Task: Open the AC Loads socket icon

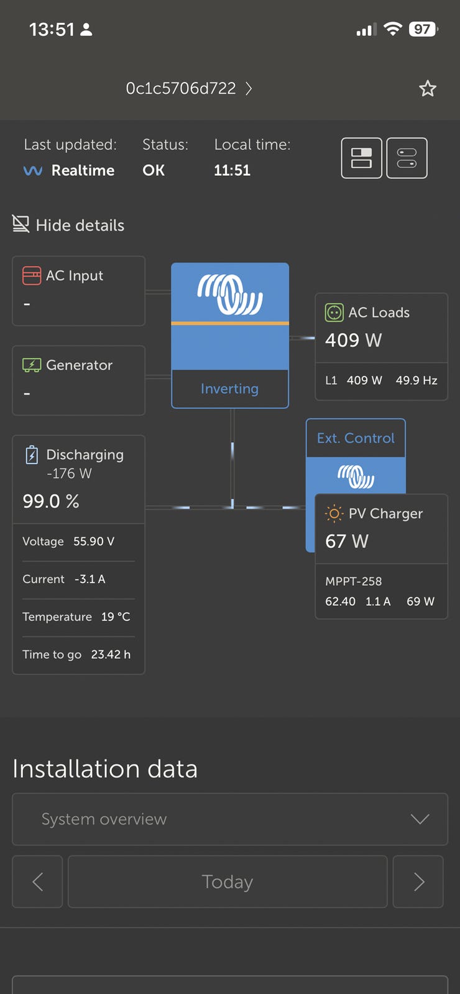Action: [334, 312]
